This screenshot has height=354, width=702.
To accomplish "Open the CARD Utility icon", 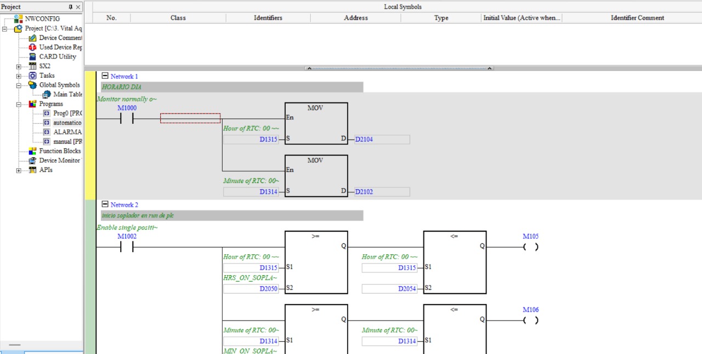I will pyautogui.click(x=32, y=56).
